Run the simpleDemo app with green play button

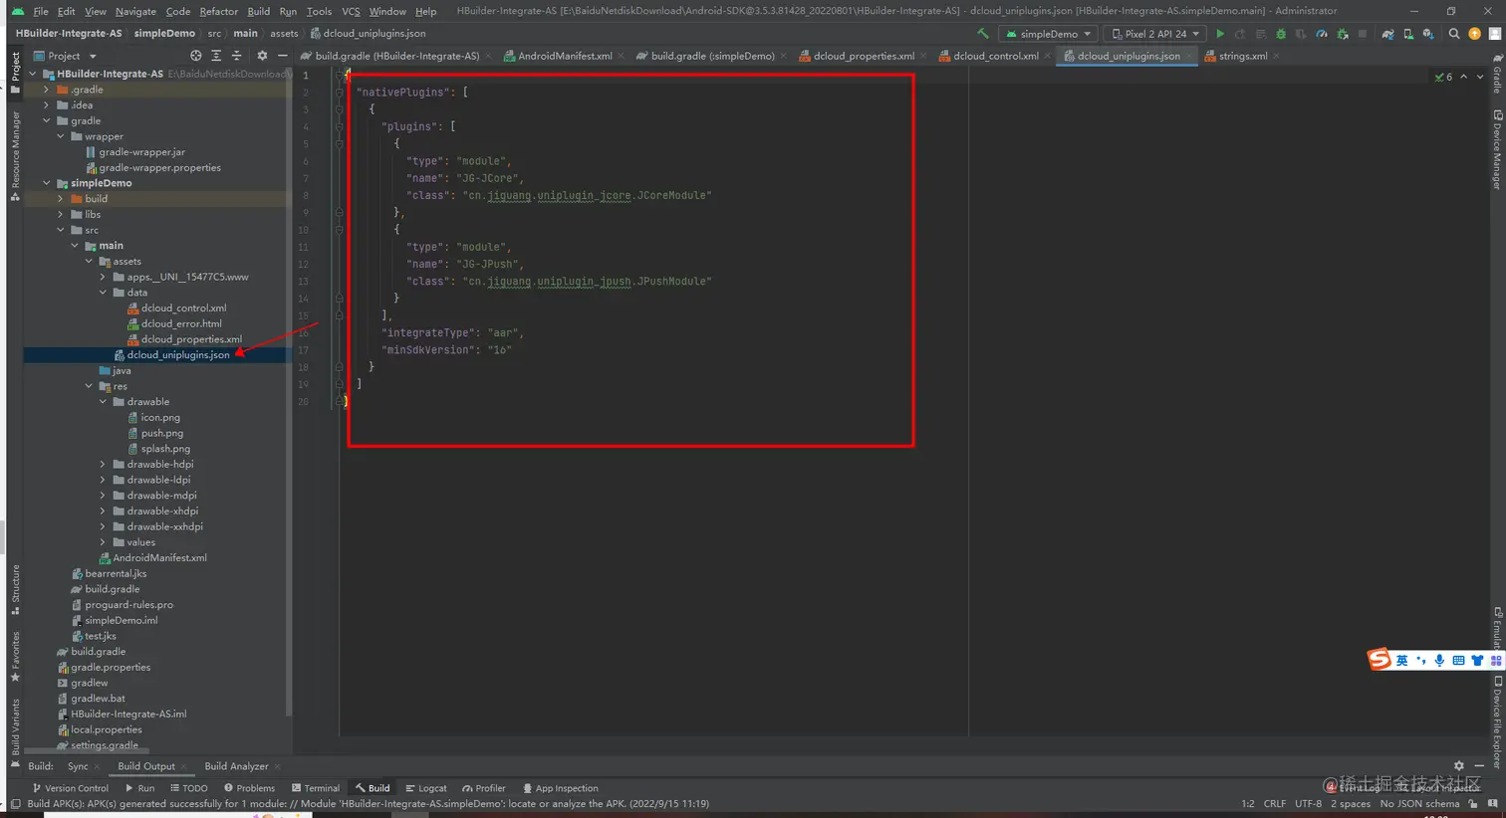pos(1220,34)
